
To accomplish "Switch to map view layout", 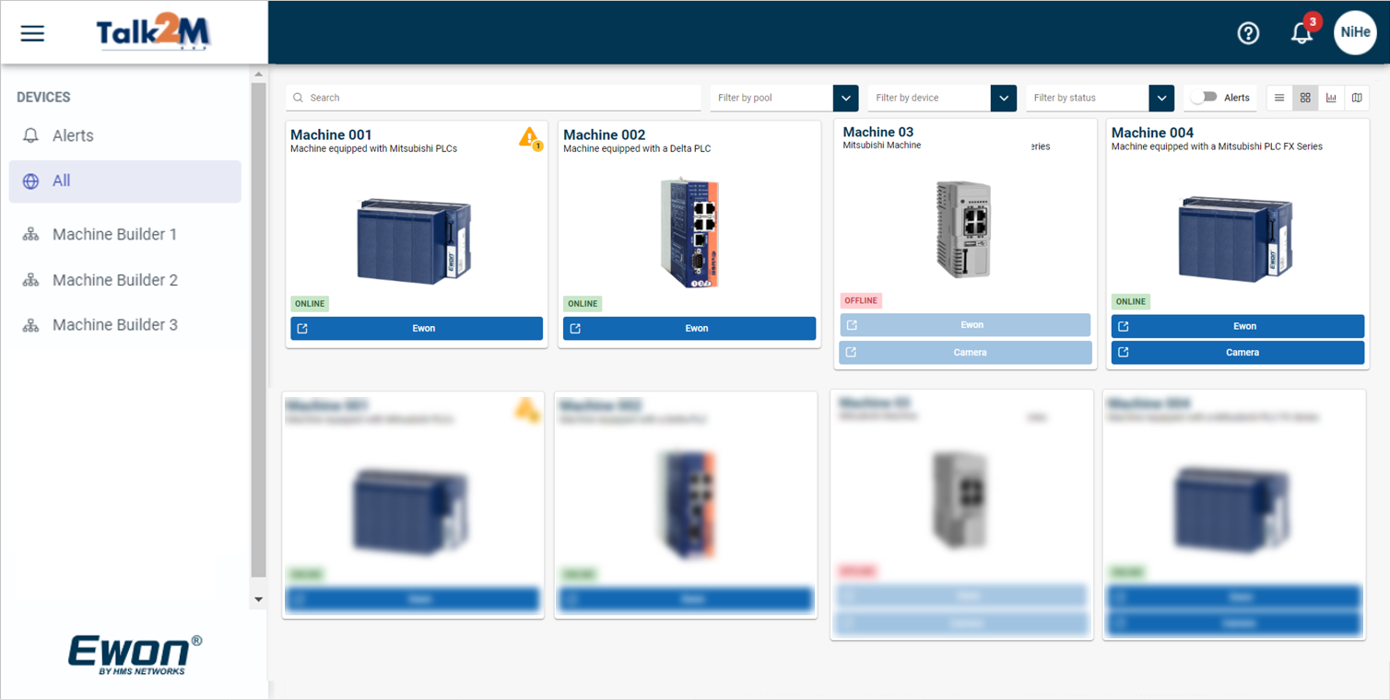I will 1357,98.
